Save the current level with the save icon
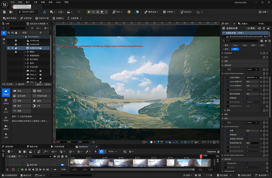Screen dimensions: 272x178 point(4,12)
